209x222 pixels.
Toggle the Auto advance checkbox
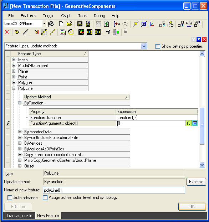(x=10, y=198)
